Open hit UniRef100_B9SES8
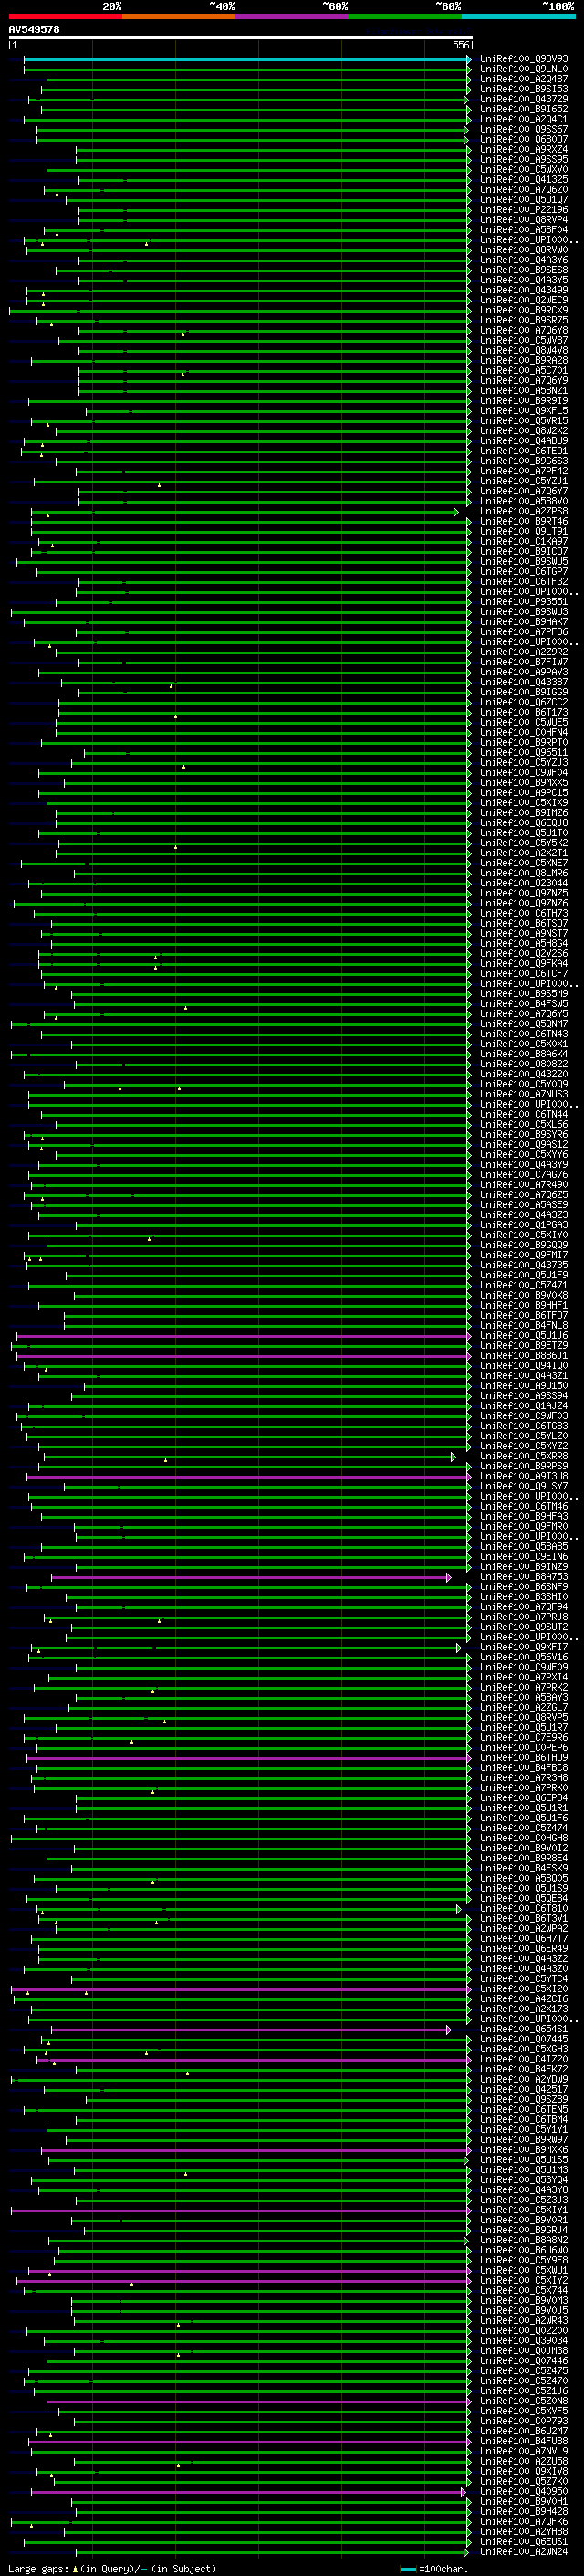 tap(524, 270)
